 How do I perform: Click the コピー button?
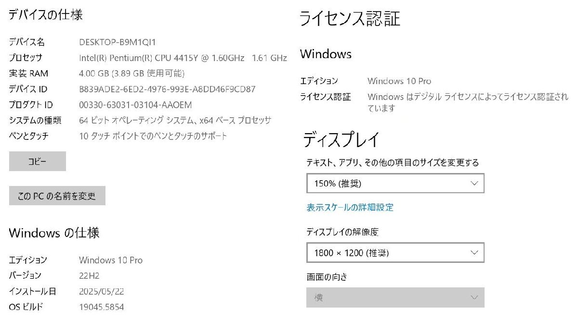[x=37, y=161]
